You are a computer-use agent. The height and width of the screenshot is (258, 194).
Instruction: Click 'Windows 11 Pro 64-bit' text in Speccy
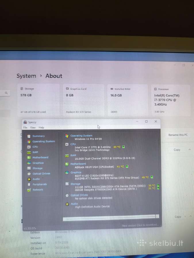tap(88, 139)
